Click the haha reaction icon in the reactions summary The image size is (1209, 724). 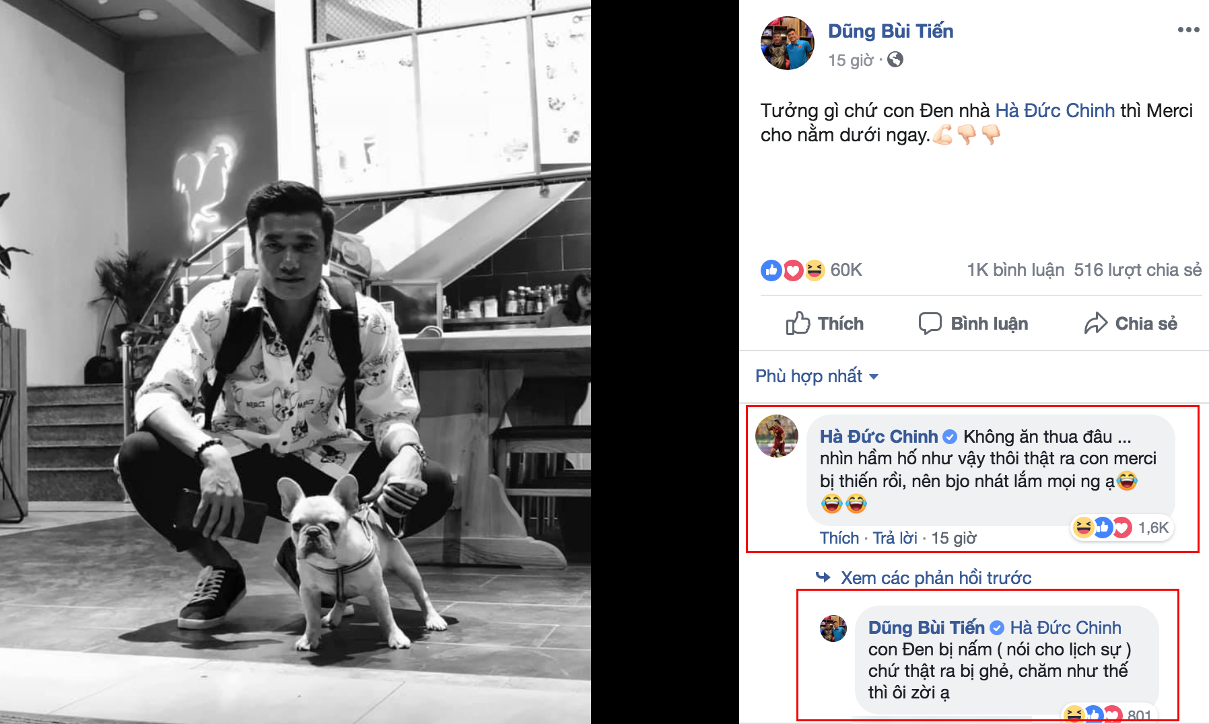coord(815,270)
